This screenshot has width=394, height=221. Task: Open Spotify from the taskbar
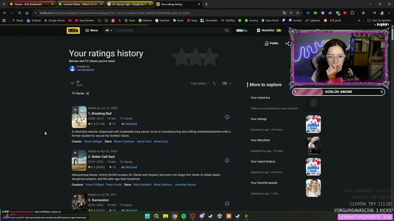(x=184, y=216)
